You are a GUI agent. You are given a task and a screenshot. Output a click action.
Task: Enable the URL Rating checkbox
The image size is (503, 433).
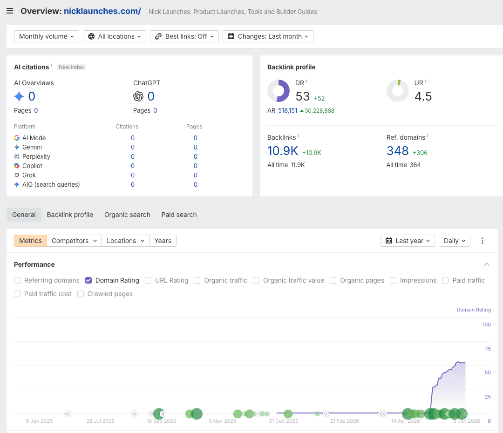pos(148,280)
